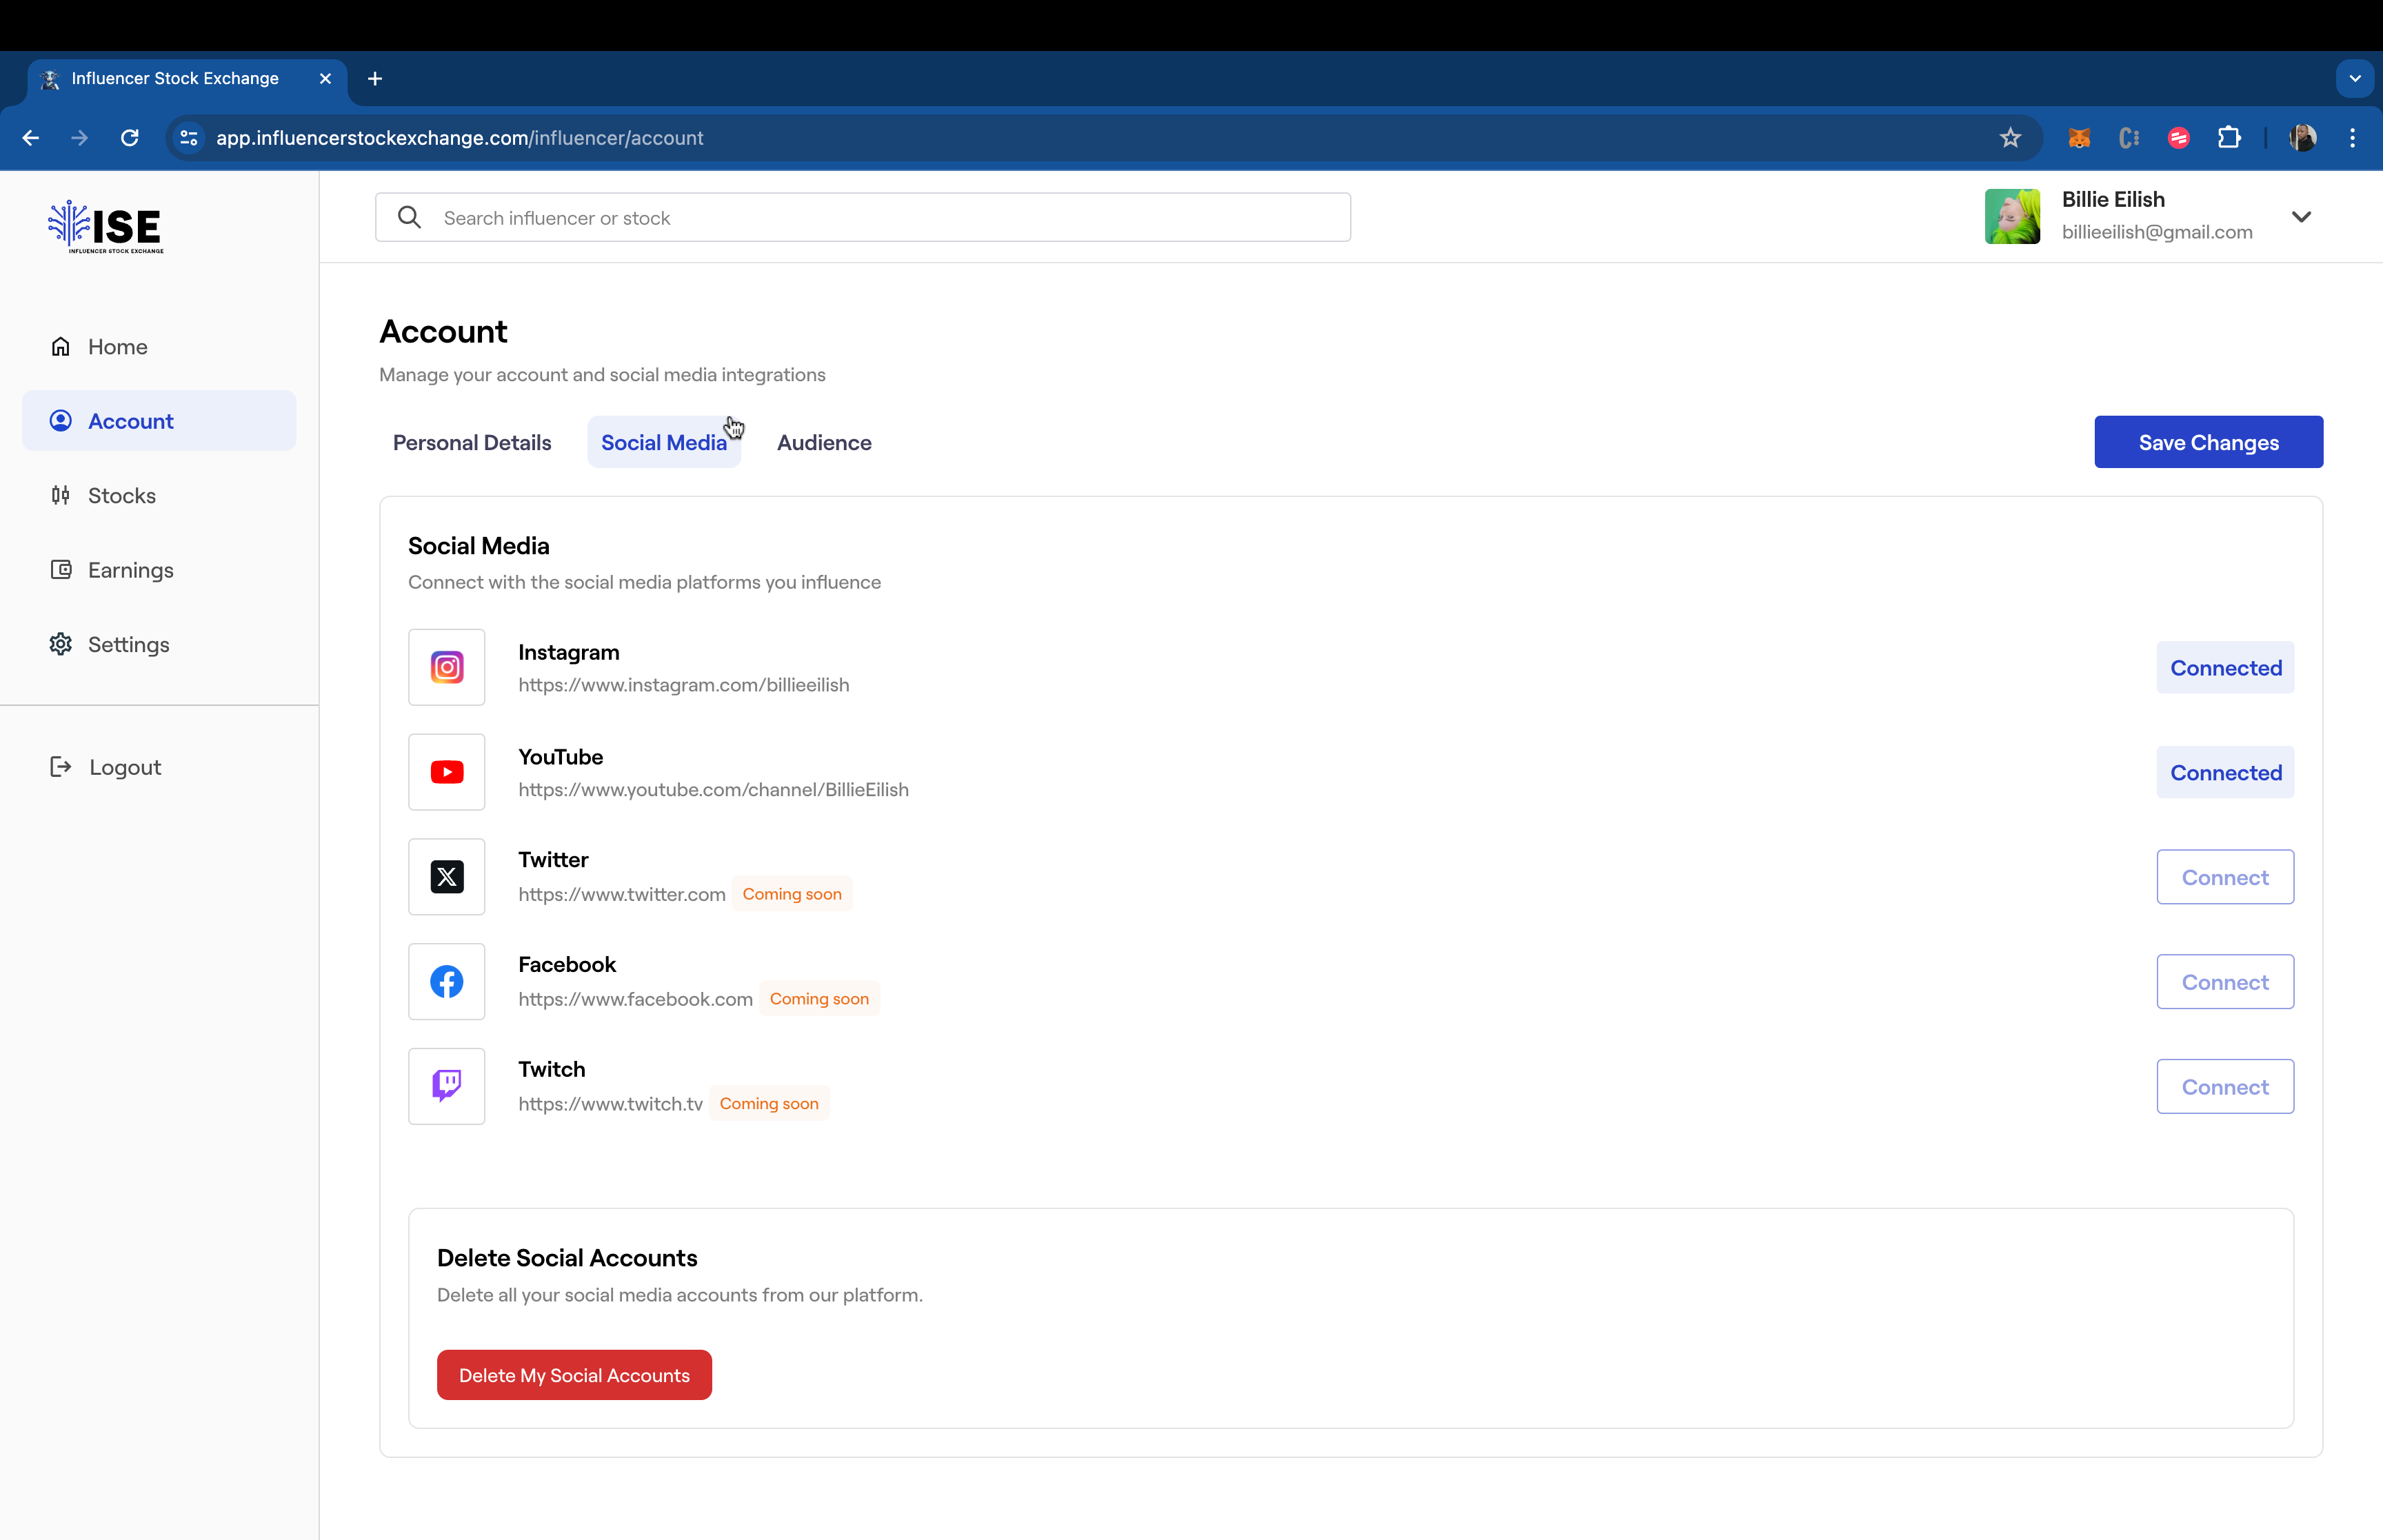This screenshot has height=1540, width=2383.
Task: Open Chrome three-dot menu
Action: (2352, 138)
